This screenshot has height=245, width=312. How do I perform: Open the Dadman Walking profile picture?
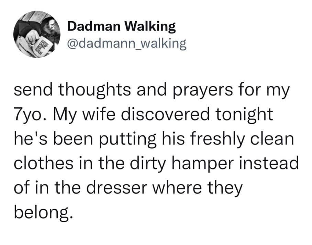(37, 34)
